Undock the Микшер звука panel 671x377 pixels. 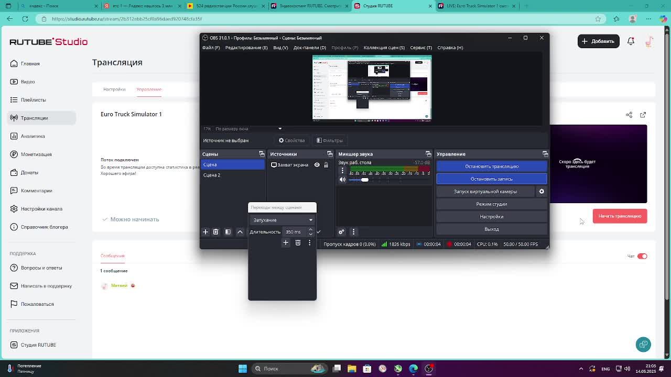[x=428, y=154]
